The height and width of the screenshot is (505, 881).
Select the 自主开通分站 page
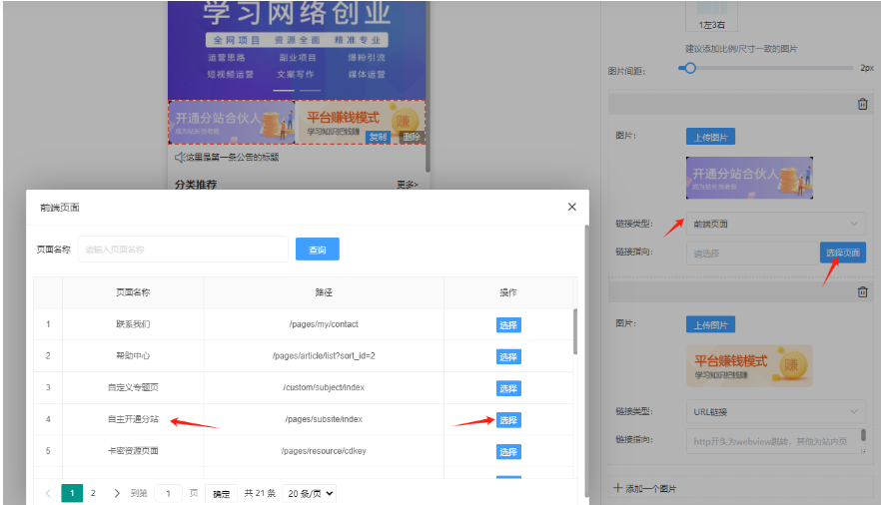[x=508, y=420]
